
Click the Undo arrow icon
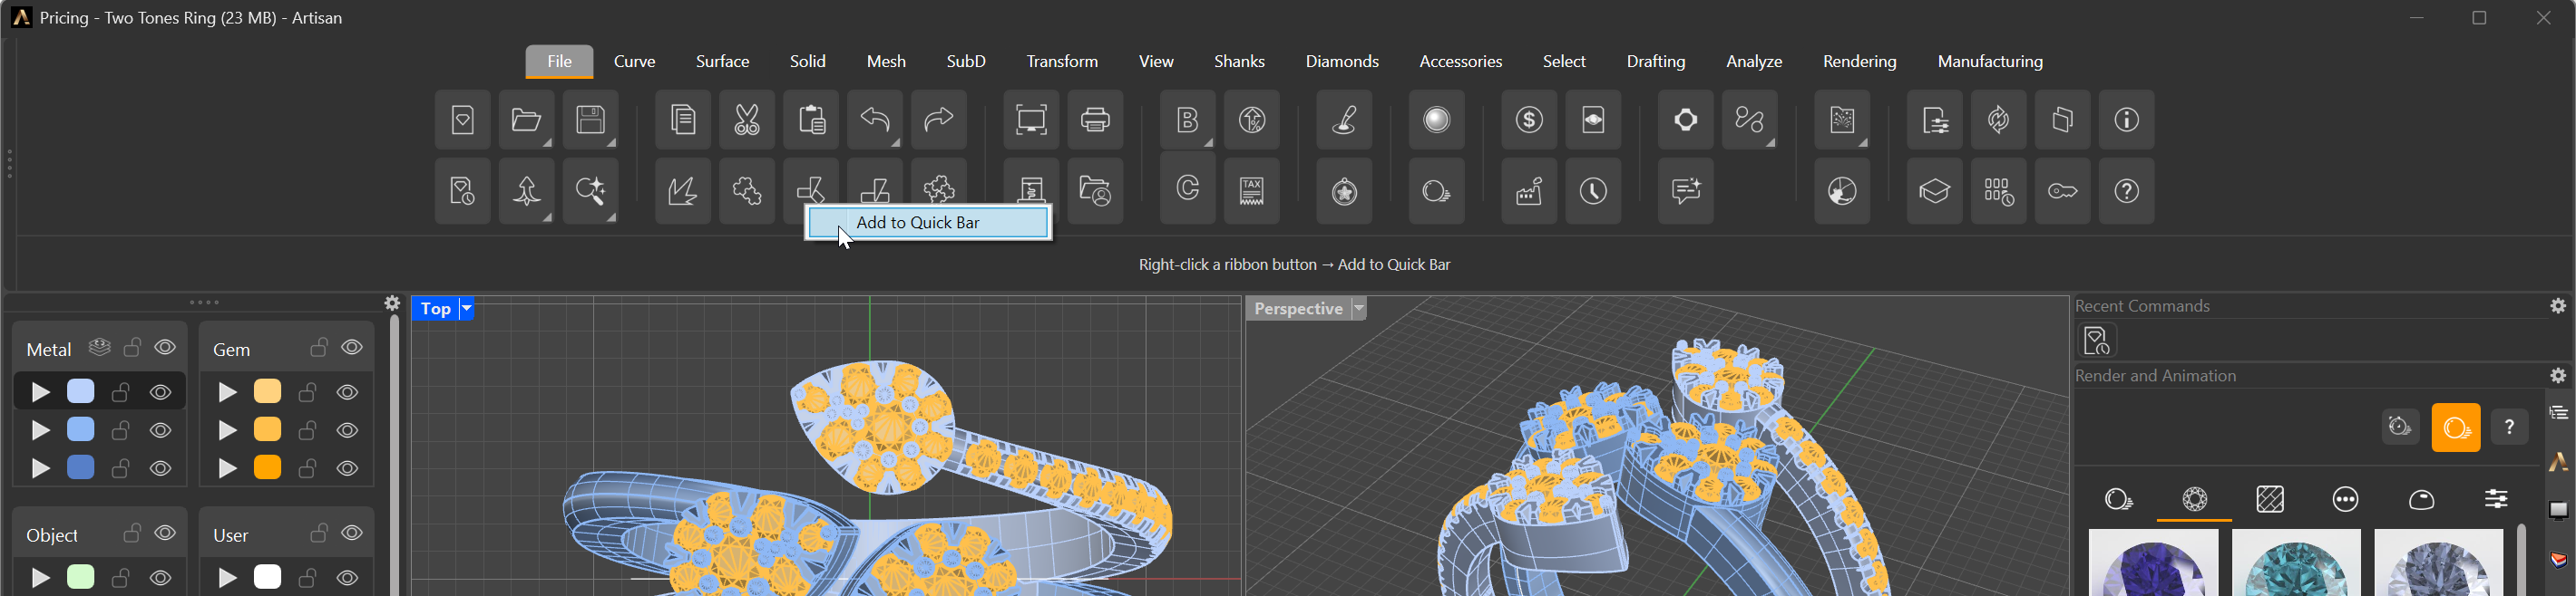tap(875, 120)
